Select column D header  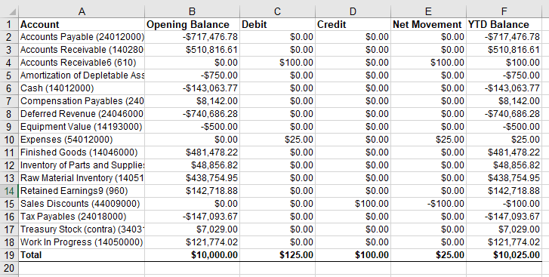[x=353, y=11]
